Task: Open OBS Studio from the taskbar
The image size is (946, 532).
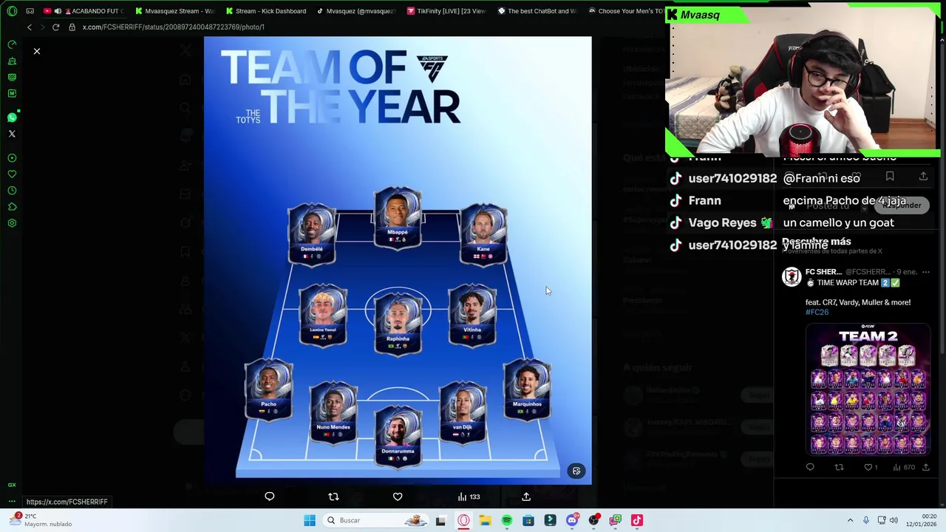Action: pyautogui.click(x=593, y=520)
